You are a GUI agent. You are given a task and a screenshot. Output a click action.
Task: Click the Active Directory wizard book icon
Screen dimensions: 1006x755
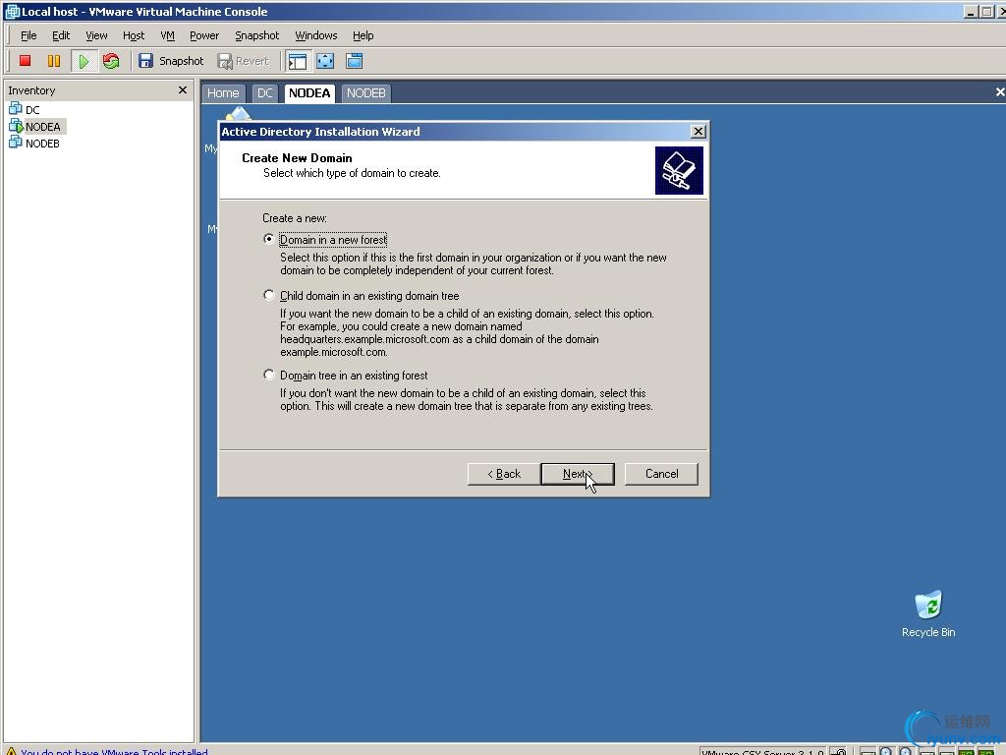coord(679,171)
